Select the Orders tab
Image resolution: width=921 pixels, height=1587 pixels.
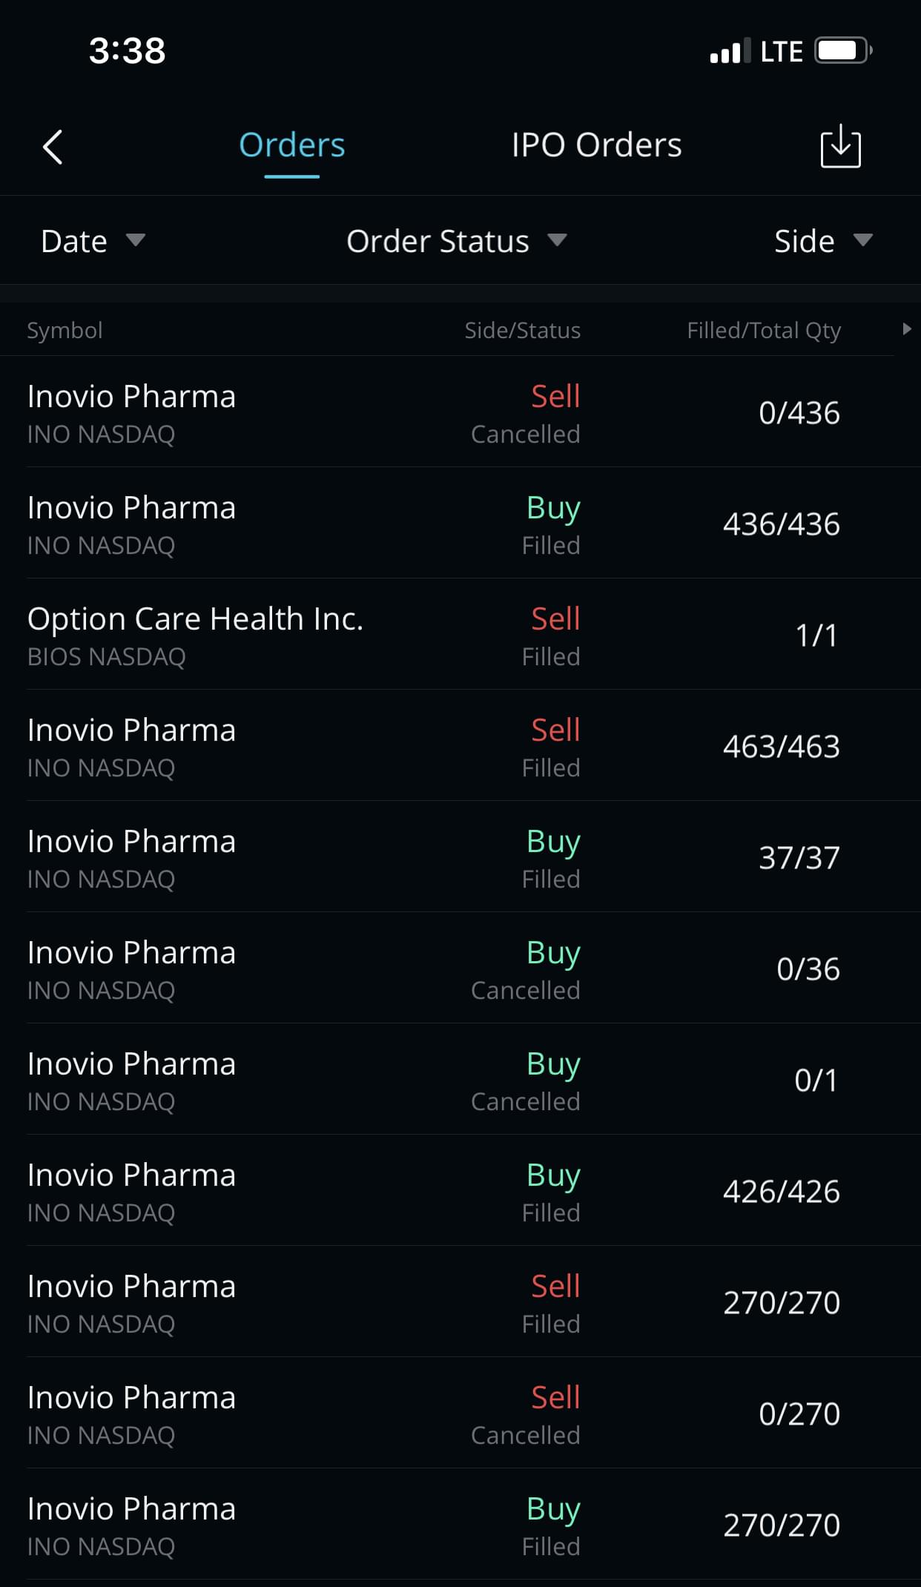pos(292,145)
